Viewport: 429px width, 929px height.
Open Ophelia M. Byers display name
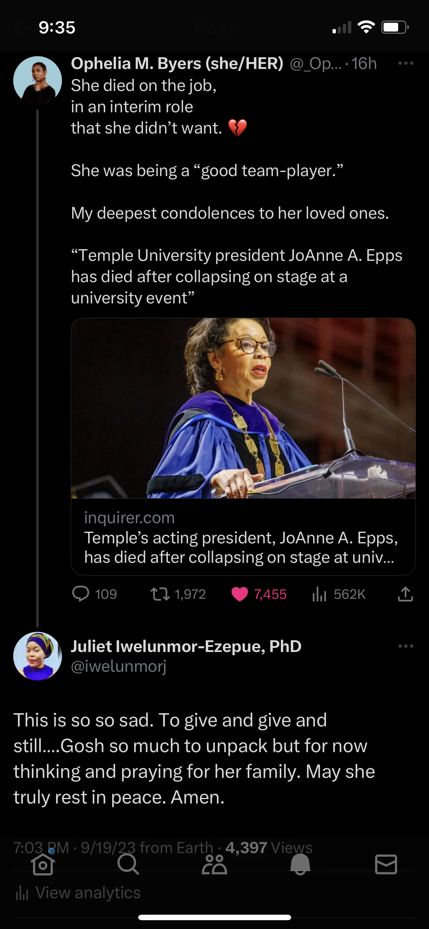[x=177, y=63]
